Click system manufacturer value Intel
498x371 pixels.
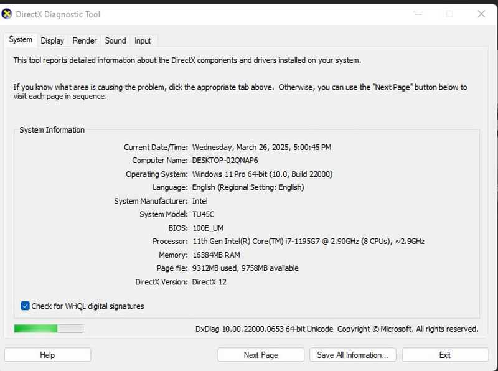200,201
